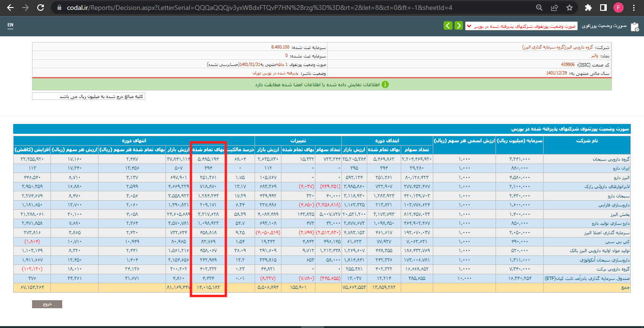
Task: Click the browser back arrow
Action: [x=10, y=8]
